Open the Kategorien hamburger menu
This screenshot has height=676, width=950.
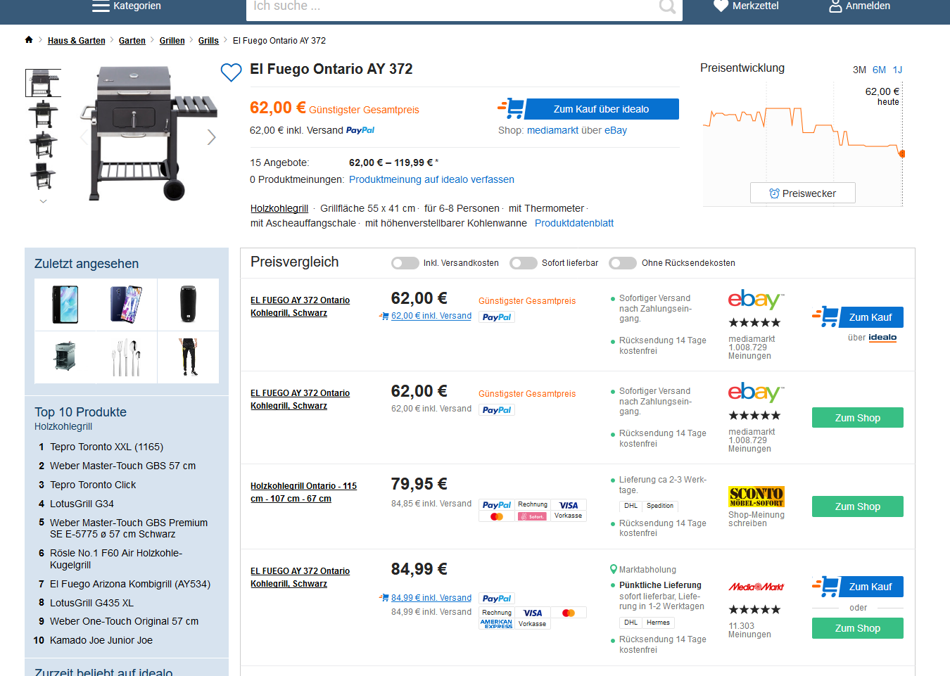(x=101, y=6)
